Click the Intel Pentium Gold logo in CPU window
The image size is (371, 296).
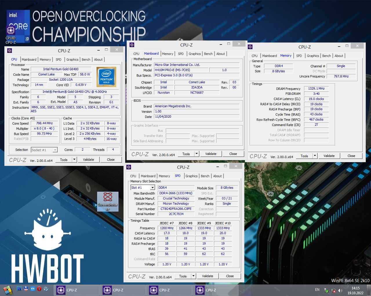click(106, 77)
